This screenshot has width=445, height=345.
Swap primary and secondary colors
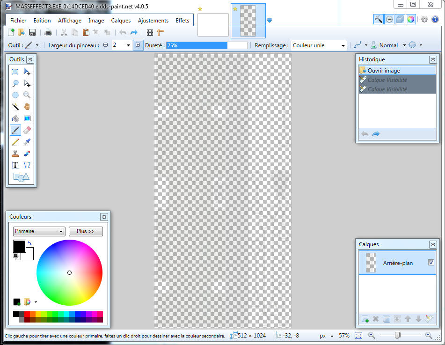click(30, 243)
